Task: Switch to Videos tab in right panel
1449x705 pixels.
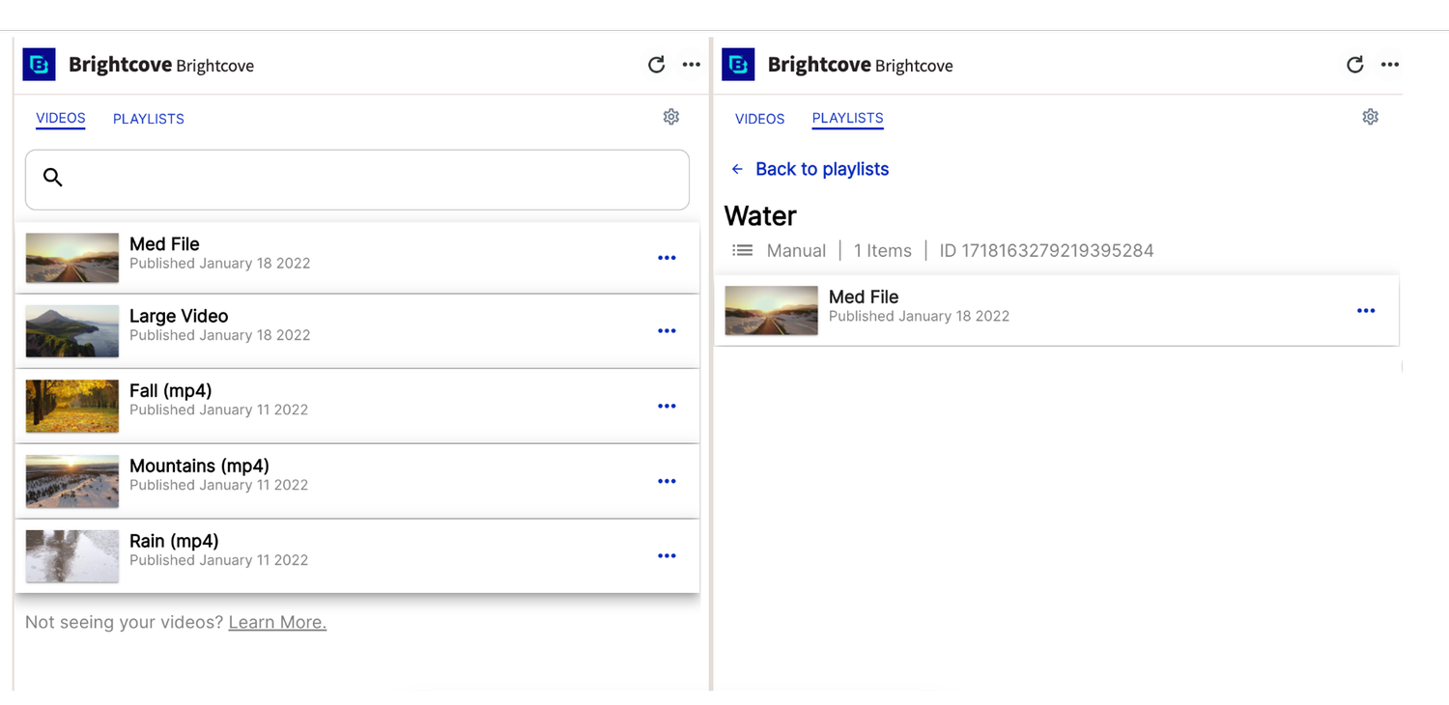Action: [759, 119]
